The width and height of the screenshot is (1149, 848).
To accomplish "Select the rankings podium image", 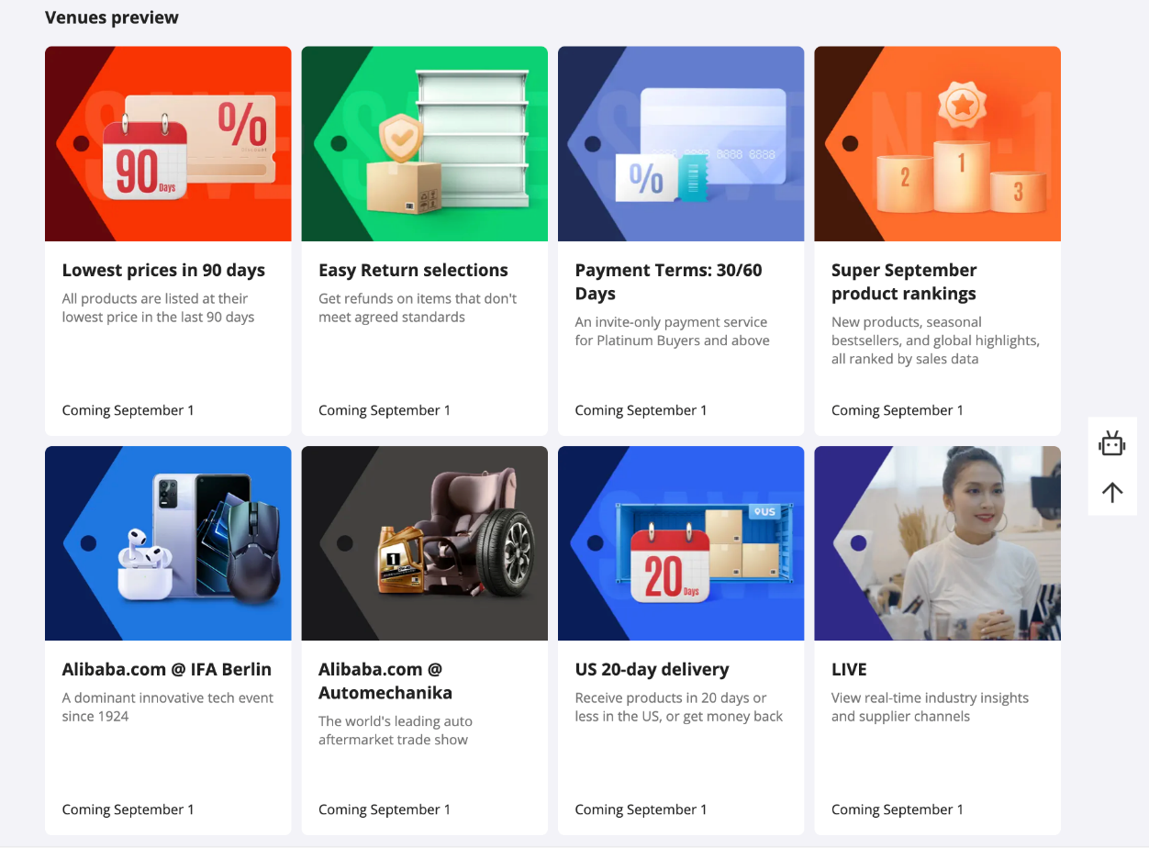I will [938, 144].
